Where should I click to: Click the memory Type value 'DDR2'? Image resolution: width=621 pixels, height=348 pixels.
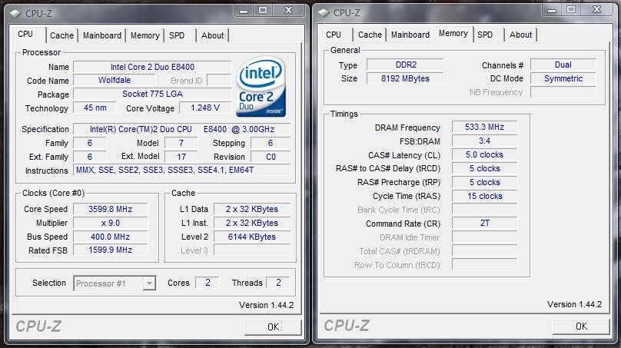point(406,65)
